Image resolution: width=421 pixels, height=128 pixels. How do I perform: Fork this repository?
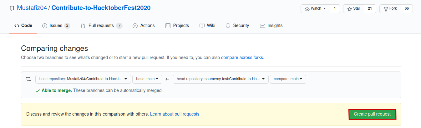point(390,9)
